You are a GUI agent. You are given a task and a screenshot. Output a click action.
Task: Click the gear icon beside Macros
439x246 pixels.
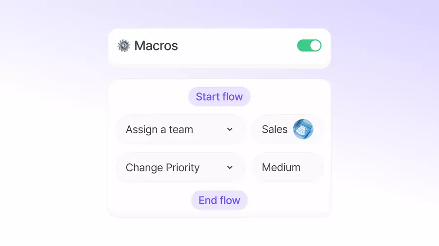(x=124, y=46)
